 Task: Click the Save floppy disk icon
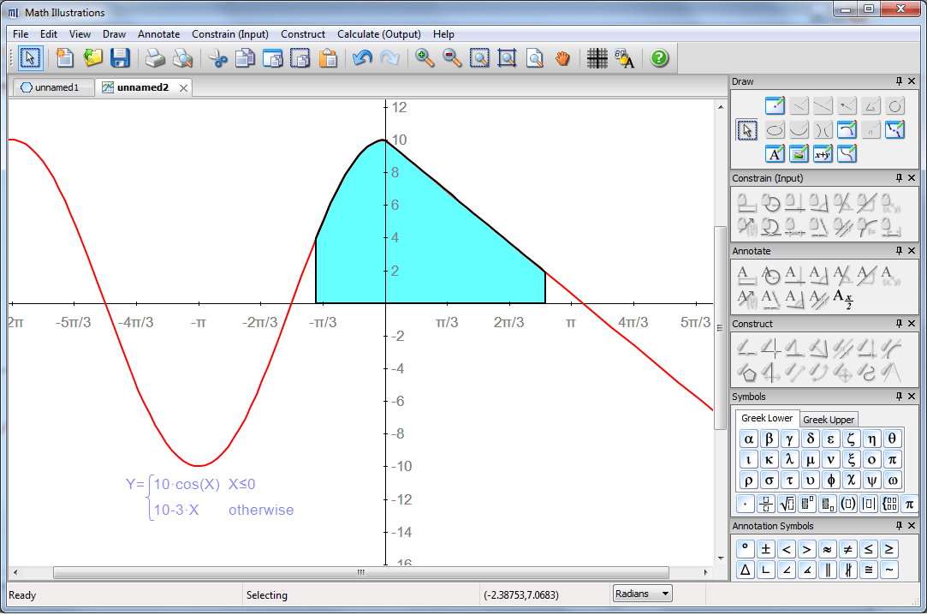coord(120,58)
